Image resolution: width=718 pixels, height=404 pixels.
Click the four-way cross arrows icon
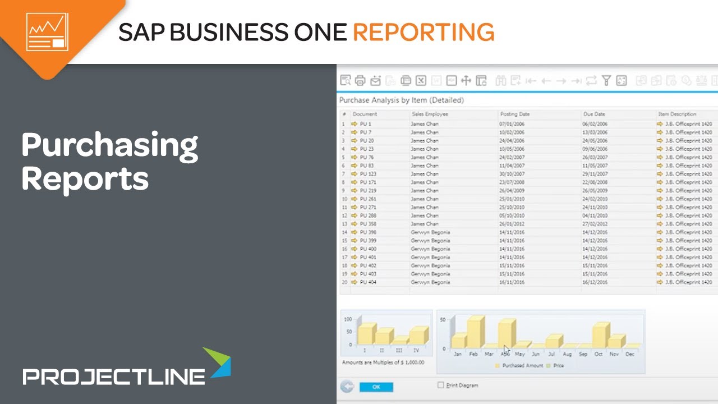466,81
